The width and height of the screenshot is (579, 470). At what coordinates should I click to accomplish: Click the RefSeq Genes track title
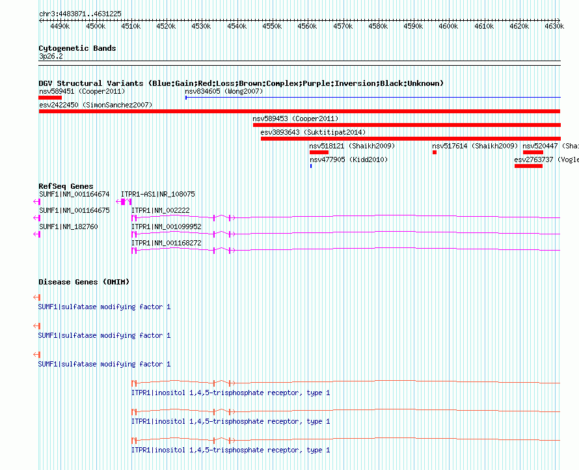point(66,186)
